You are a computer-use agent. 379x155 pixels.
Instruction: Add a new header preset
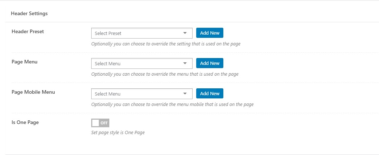coord(210,33)
